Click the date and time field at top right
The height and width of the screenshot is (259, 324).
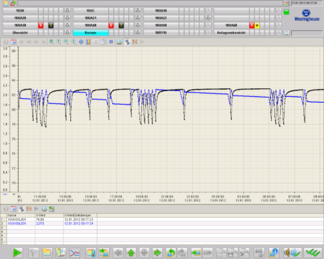point(307,3)
